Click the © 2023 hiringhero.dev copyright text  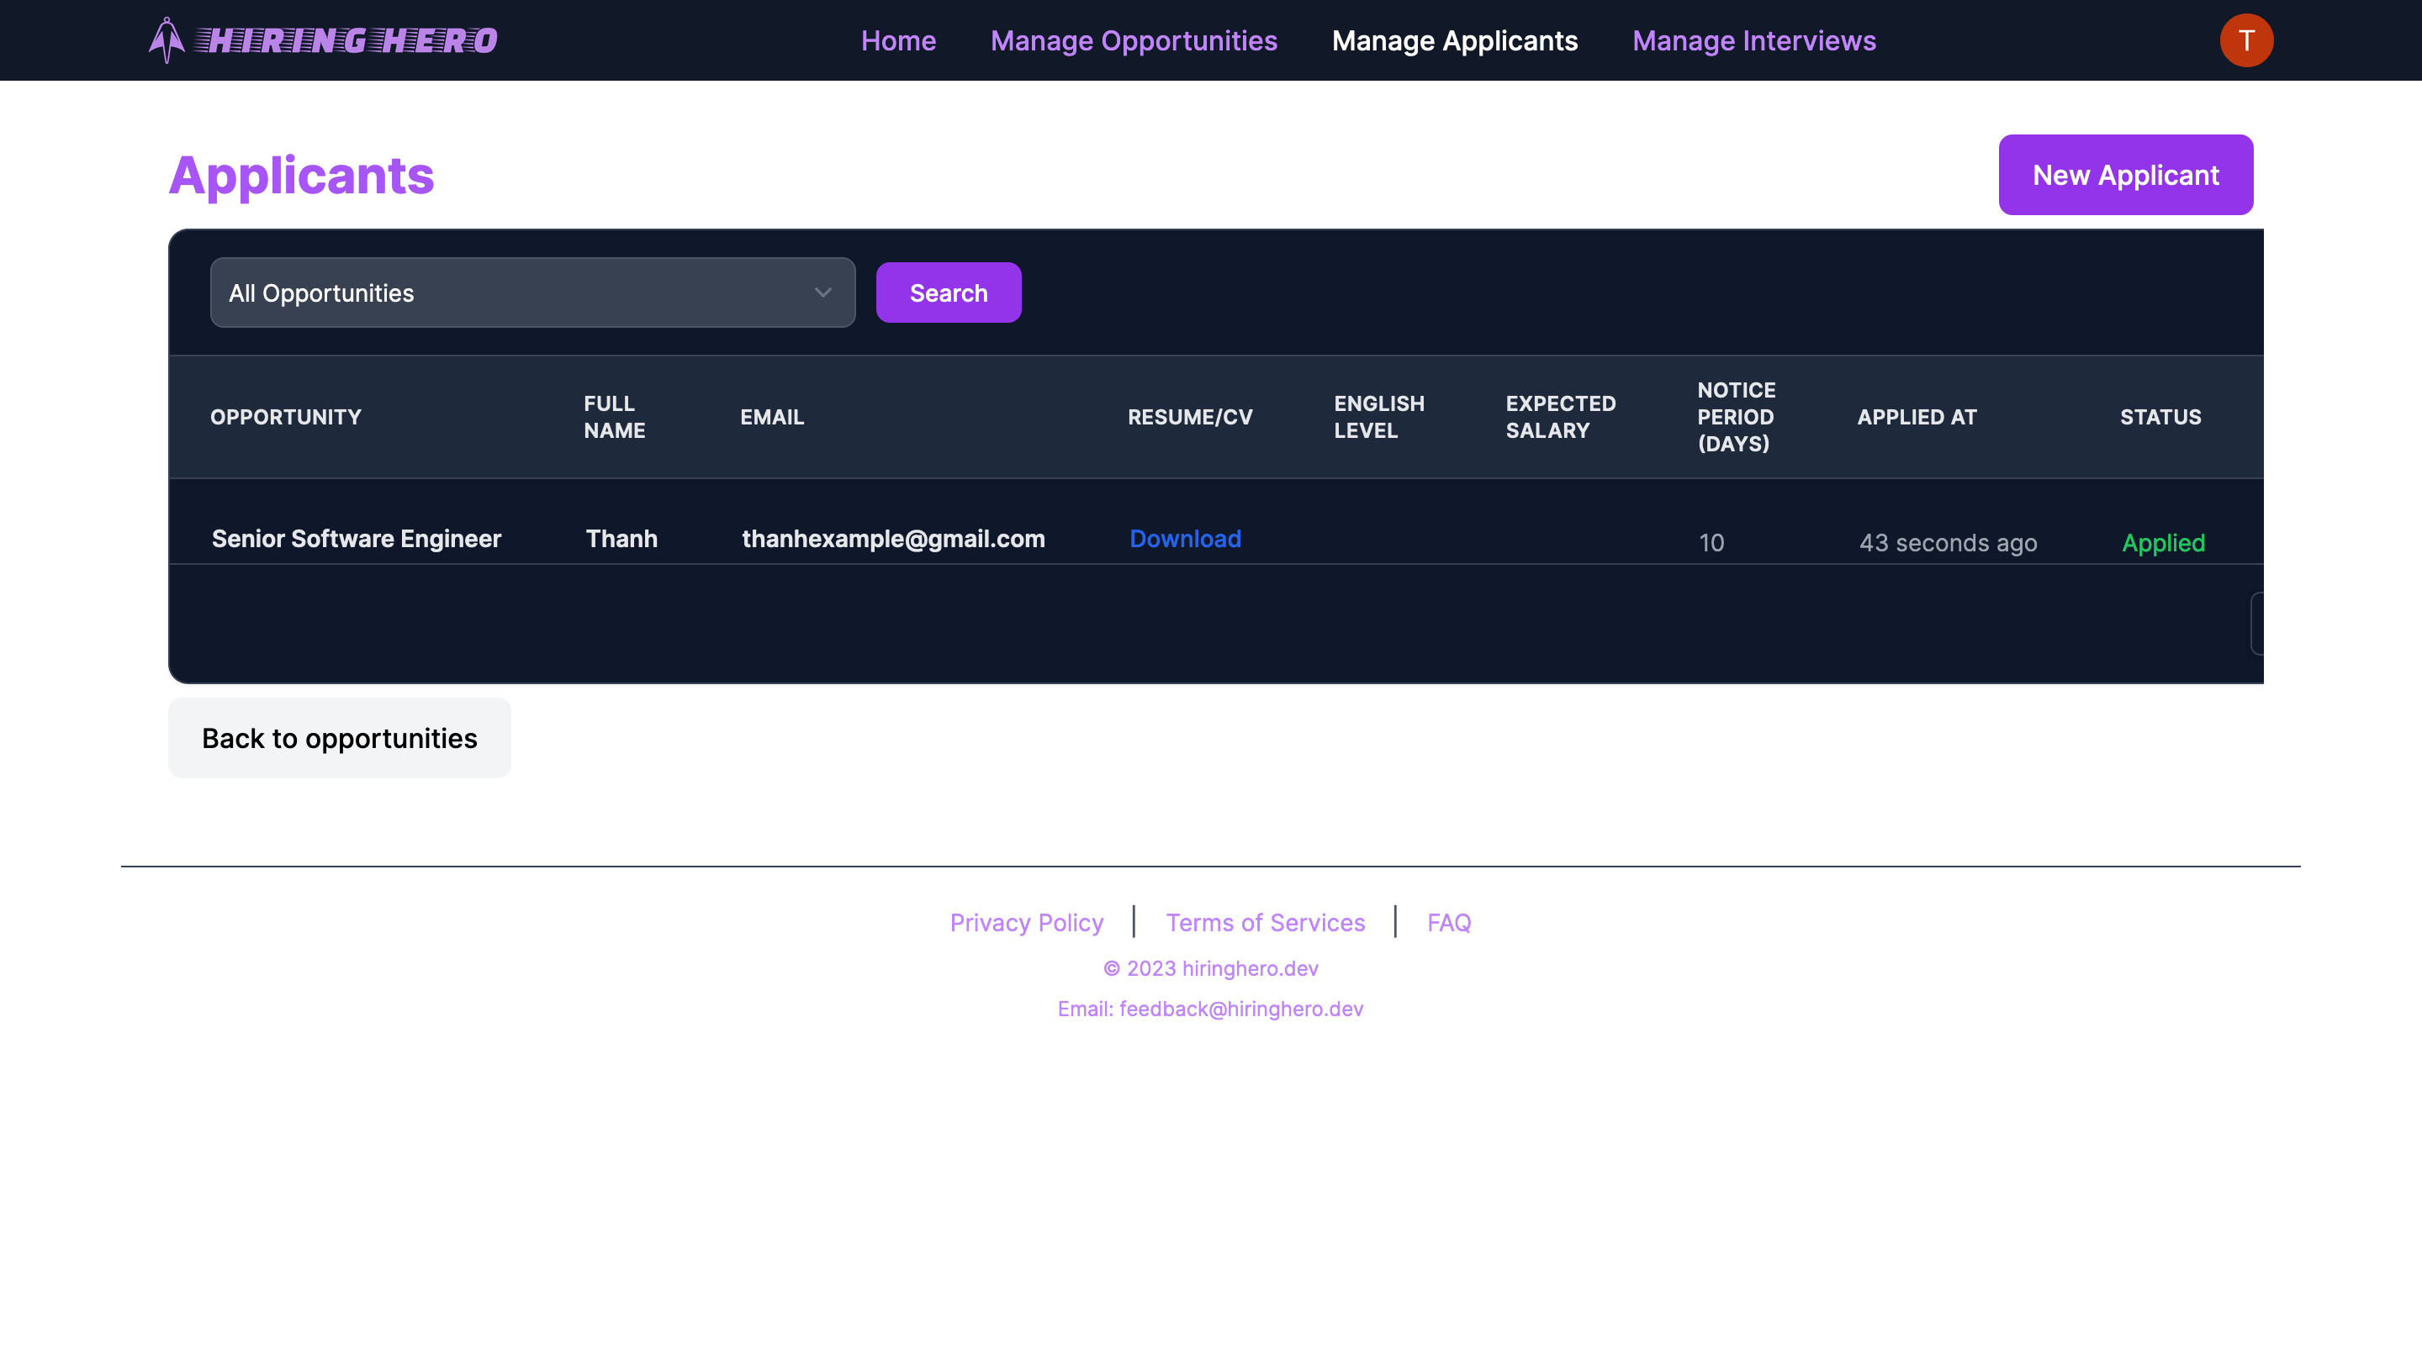(1210, 968)
